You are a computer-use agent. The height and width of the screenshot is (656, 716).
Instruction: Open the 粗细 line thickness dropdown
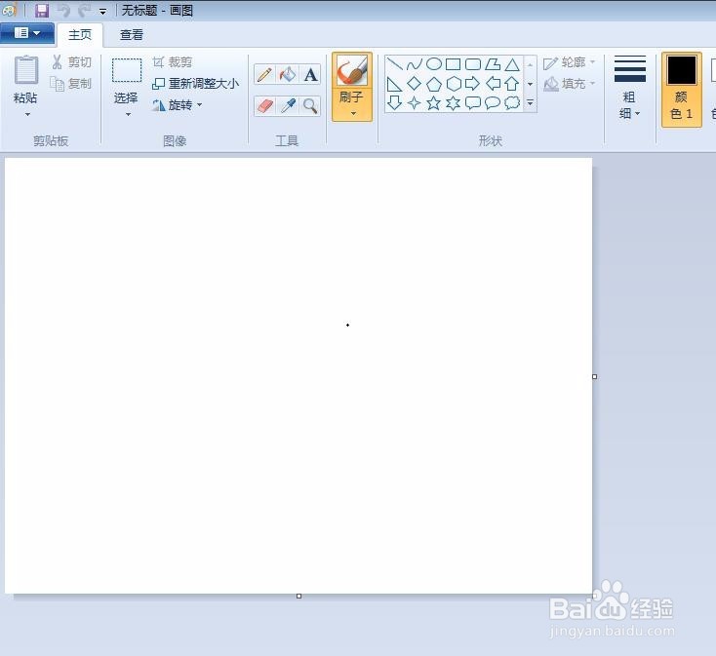tap(630, 88)
